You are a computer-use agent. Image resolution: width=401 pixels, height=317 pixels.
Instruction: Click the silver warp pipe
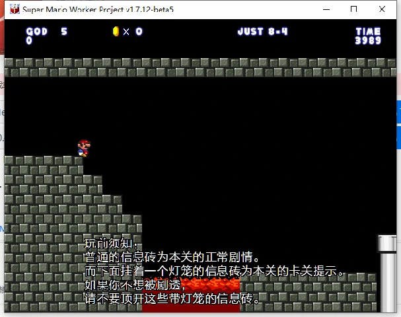386,273
